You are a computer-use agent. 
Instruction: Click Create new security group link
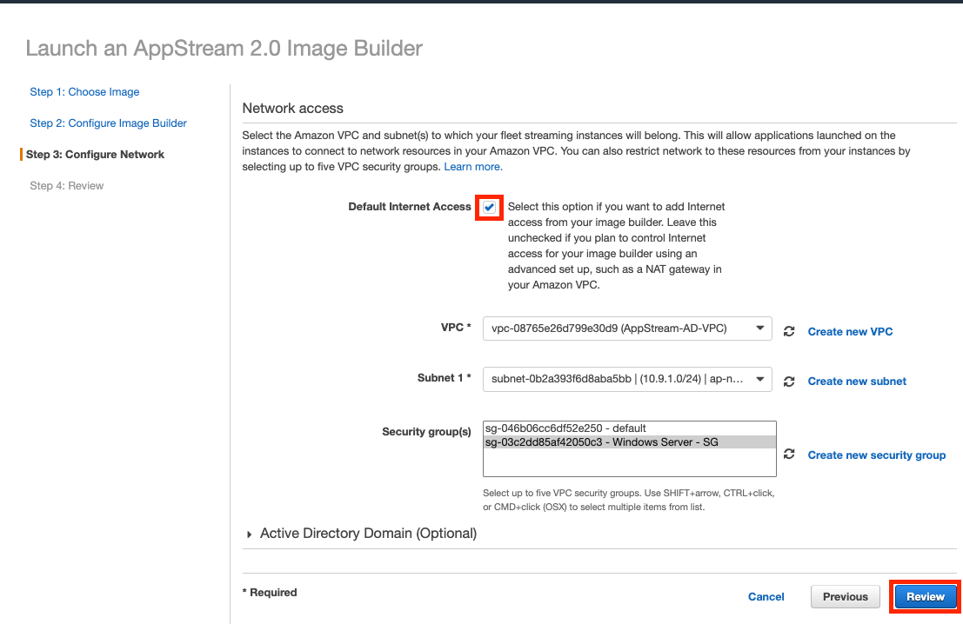(x=876, y=455)
